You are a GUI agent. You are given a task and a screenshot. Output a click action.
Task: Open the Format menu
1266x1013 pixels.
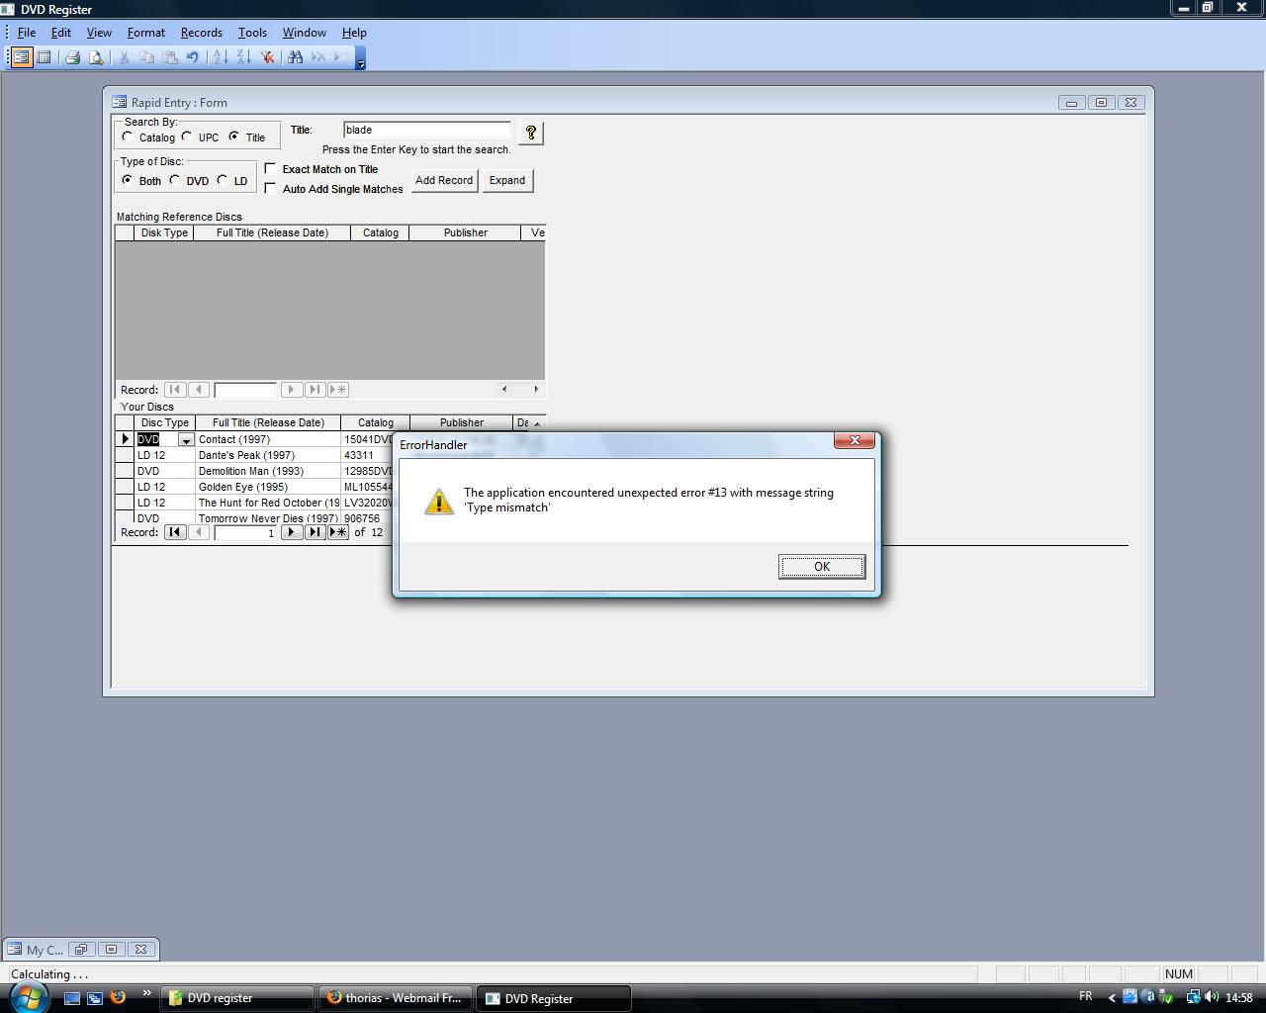click(146, 33)
